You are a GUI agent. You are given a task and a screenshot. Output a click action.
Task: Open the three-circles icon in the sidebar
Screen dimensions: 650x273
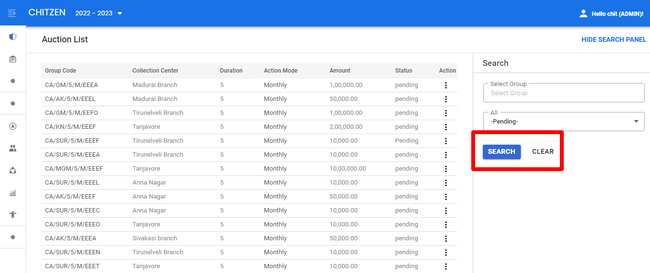pos(13,171)
